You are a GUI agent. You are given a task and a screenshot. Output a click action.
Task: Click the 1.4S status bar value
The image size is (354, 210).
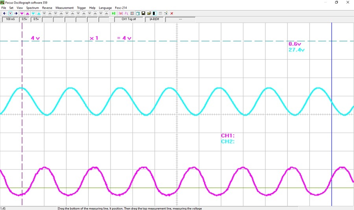(x=3, y=208)
